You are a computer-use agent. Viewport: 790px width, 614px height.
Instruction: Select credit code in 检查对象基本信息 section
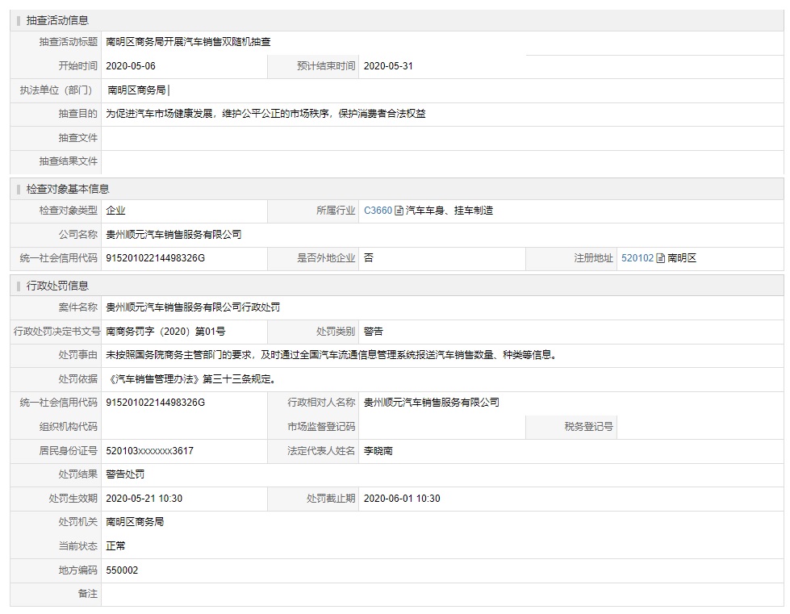[155, 258]
